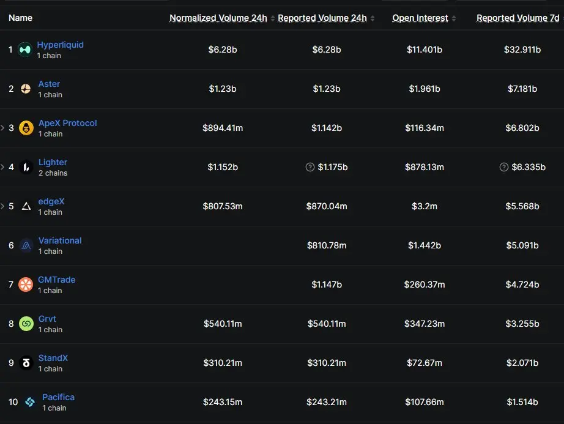
Task: Open the Aster protocol link
Action: (x=50, y=84)
